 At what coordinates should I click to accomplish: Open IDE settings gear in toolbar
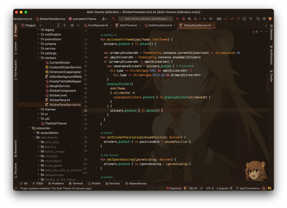[264, 19]
